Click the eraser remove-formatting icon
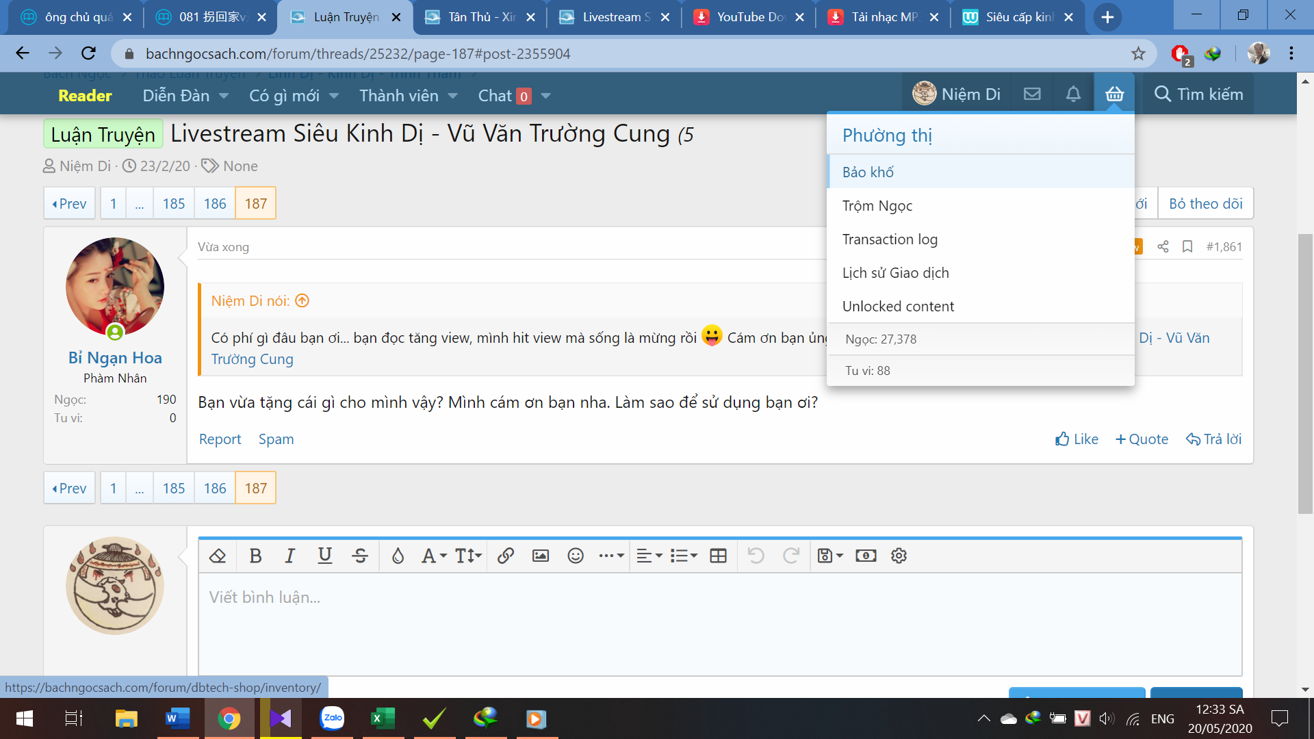This screenshot has height=739, width=1314. [218, 556]
